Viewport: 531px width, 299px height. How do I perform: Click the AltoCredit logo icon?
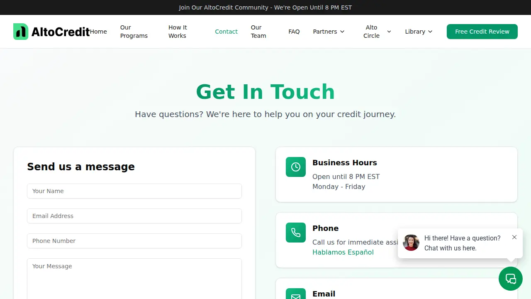[x=21, y=32]
